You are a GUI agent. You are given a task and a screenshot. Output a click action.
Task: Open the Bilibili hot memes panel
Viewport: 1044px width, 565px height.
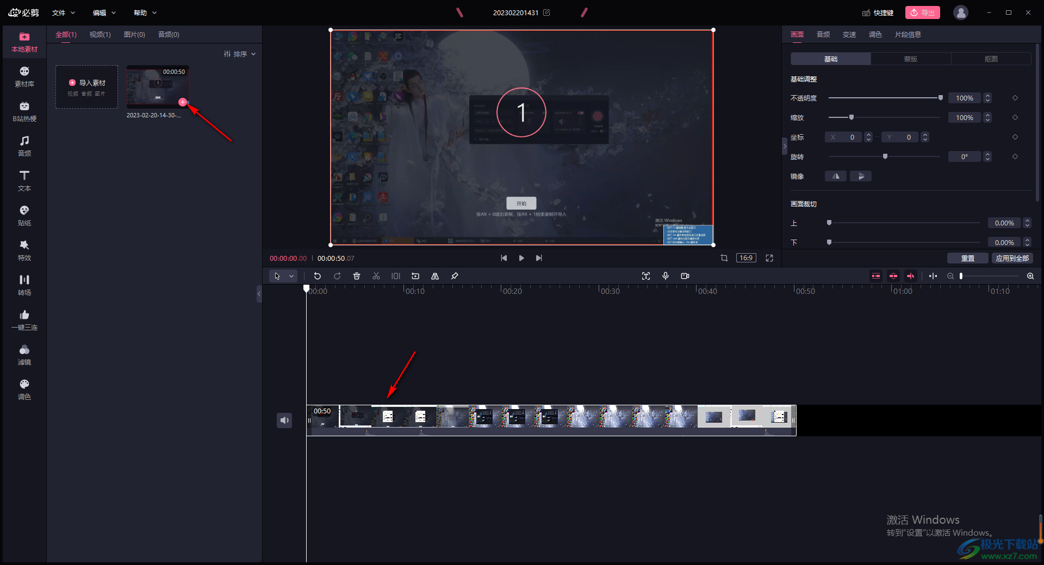click(x=24, y=112)
